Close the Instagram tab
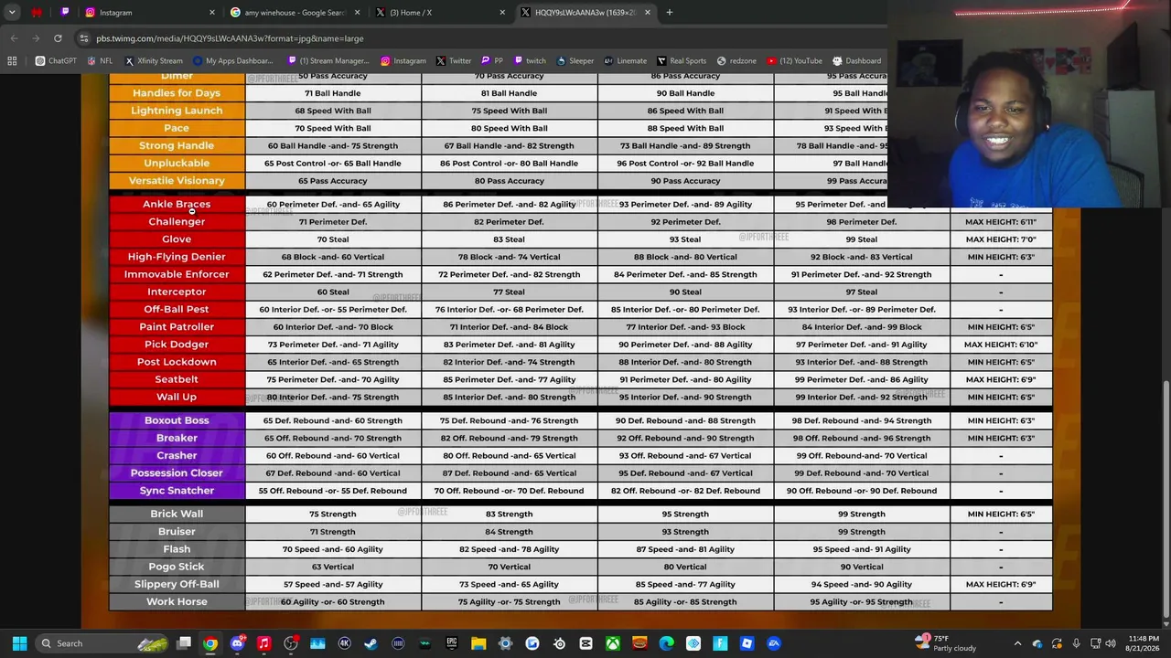This screenshot has width=1171, height=658. coord(212,13)
